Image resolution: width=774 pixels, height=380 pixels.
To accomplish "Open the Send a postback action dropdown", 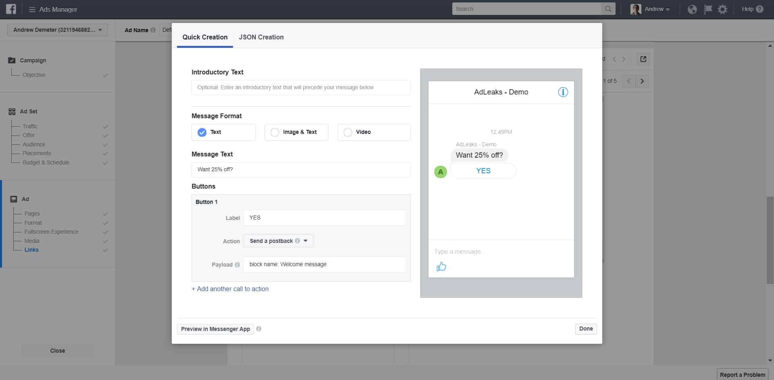I will 278,241.
